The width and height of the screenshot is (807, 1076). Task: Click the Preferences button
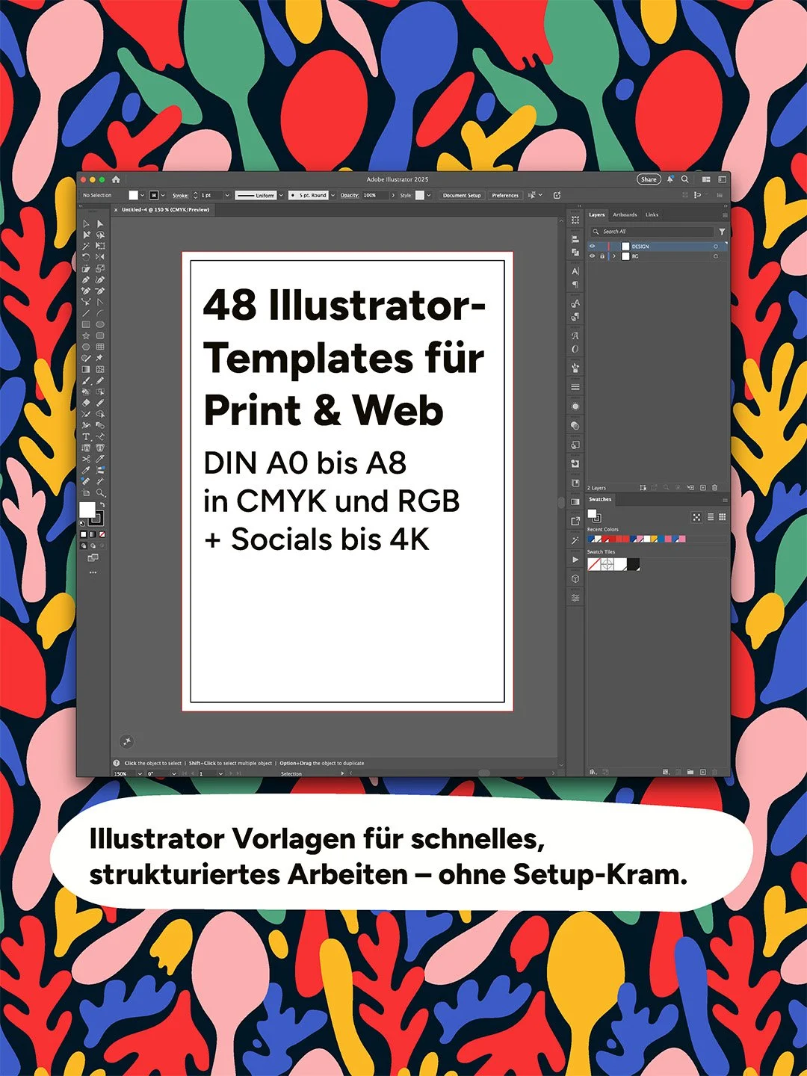[505, 195]
